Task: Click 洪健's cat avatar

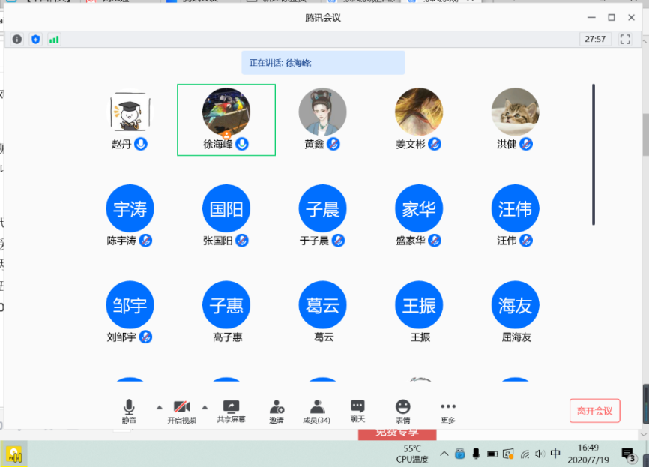Action: tap(515, 112)
